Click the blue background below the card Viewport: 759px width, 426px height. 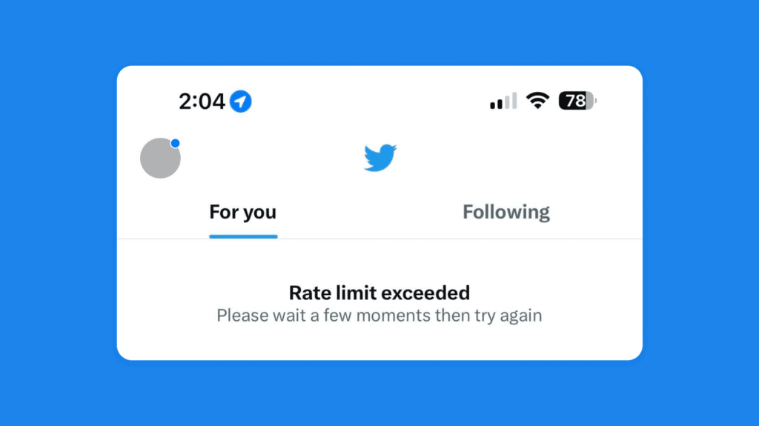[379, 393]
